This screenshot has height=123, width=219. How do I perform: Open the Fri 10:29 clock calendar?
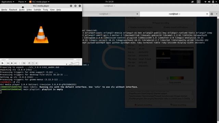(x=109, y=2)
